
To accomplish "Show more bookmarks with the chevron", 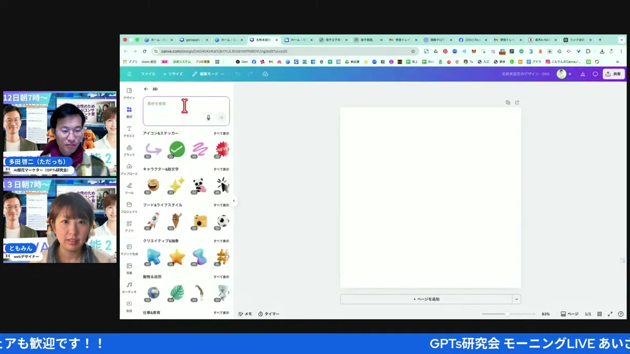I will click(x=617, y=62).
